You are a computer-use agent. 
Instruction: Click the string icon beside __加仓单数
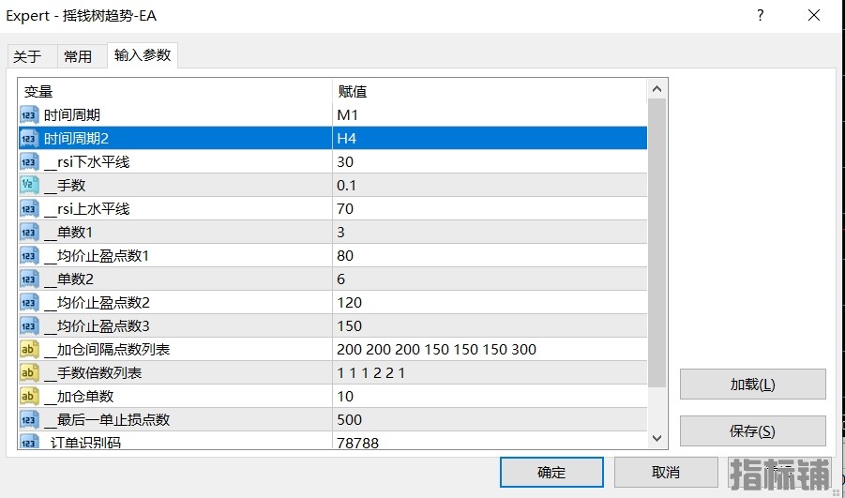[29, 397]
